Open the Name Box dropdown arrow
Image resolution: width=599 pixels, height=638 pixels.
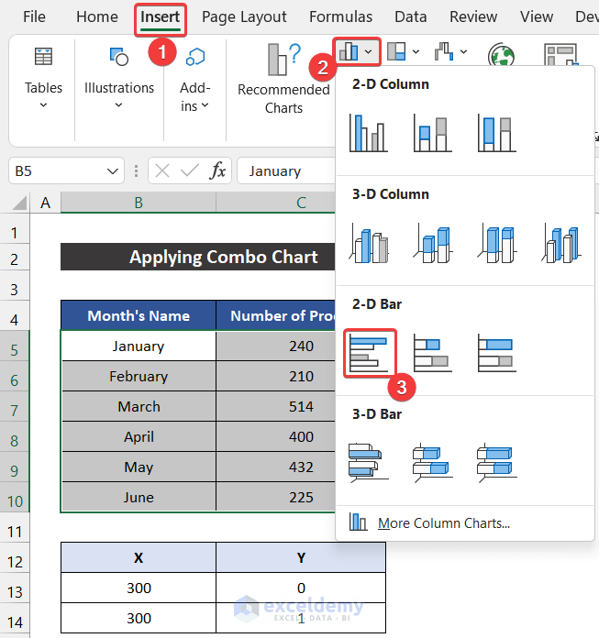[114, 170]
